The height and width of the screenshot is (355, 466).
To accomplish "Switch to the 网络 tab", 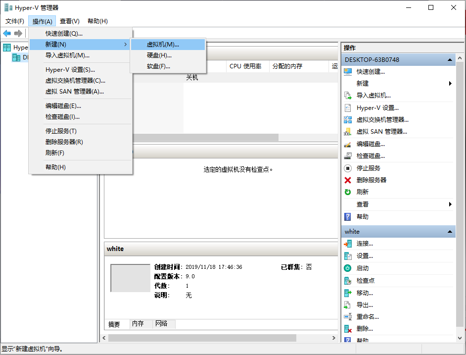I will [x=164, y=324].
